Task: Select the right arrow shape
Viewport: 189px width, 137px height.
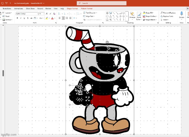Action: 120,16
